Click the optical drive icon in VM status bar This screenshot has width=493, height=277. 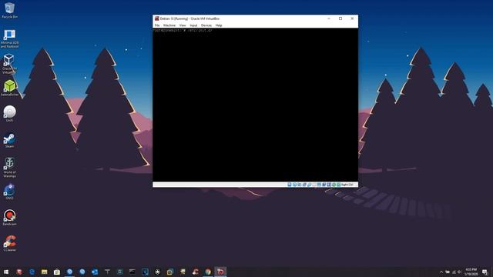point(294,185)
